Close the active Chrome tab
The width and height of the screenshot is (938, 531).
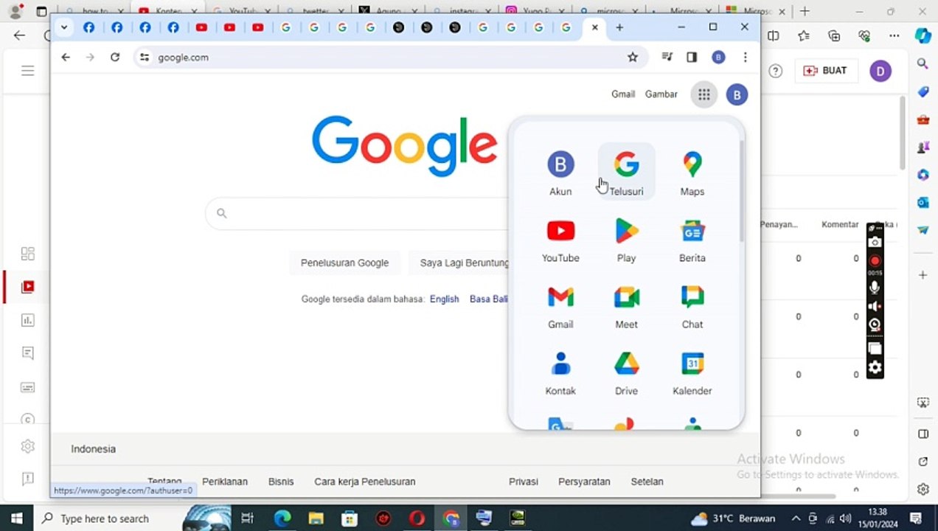coord(594,27)
